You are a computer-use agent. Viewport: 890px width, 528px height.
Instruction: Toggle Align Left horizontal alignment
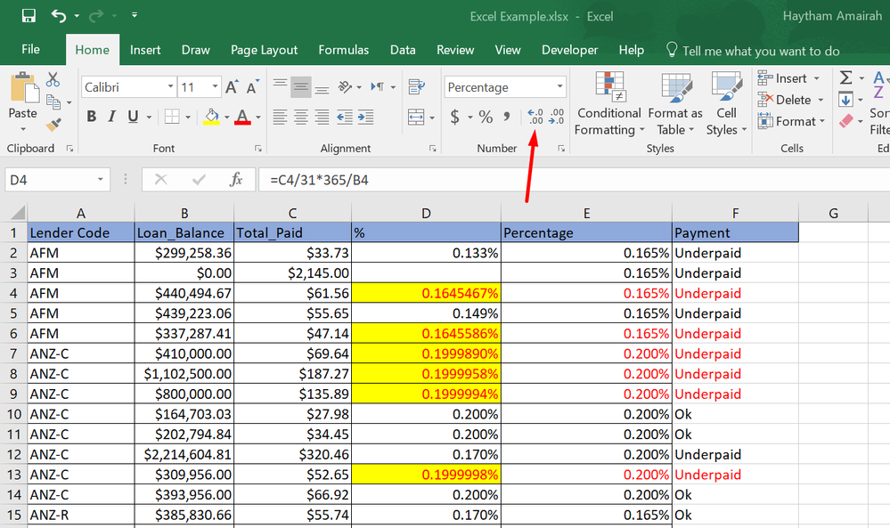tap(280, 117)
